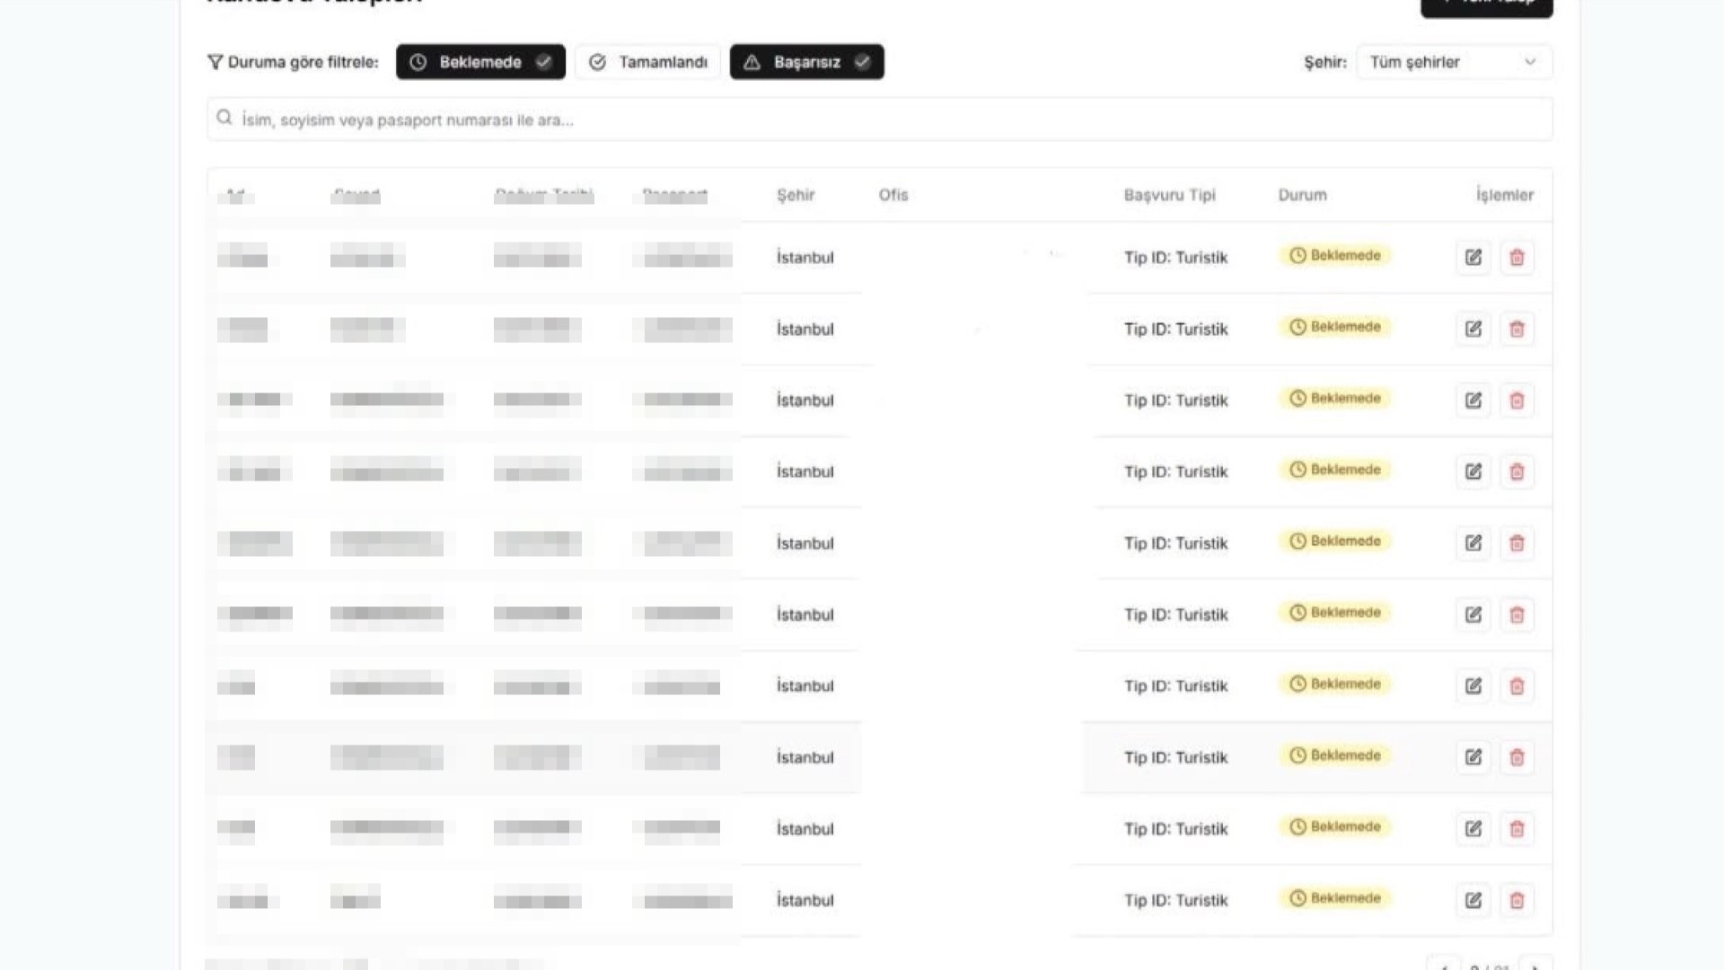Open the Tüm şehirler city dropdown
Screen dimensions: 1724x970
click(1454, 62)
